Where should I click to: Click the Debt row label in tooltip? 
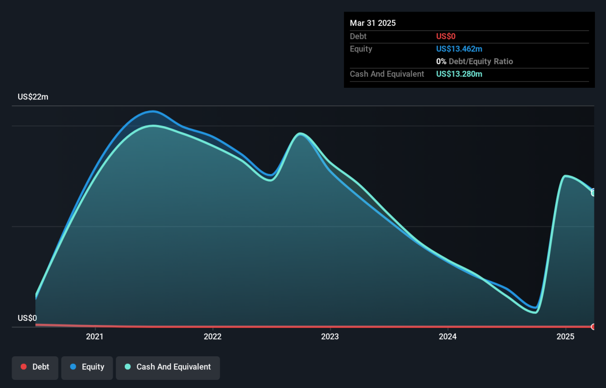358,36
